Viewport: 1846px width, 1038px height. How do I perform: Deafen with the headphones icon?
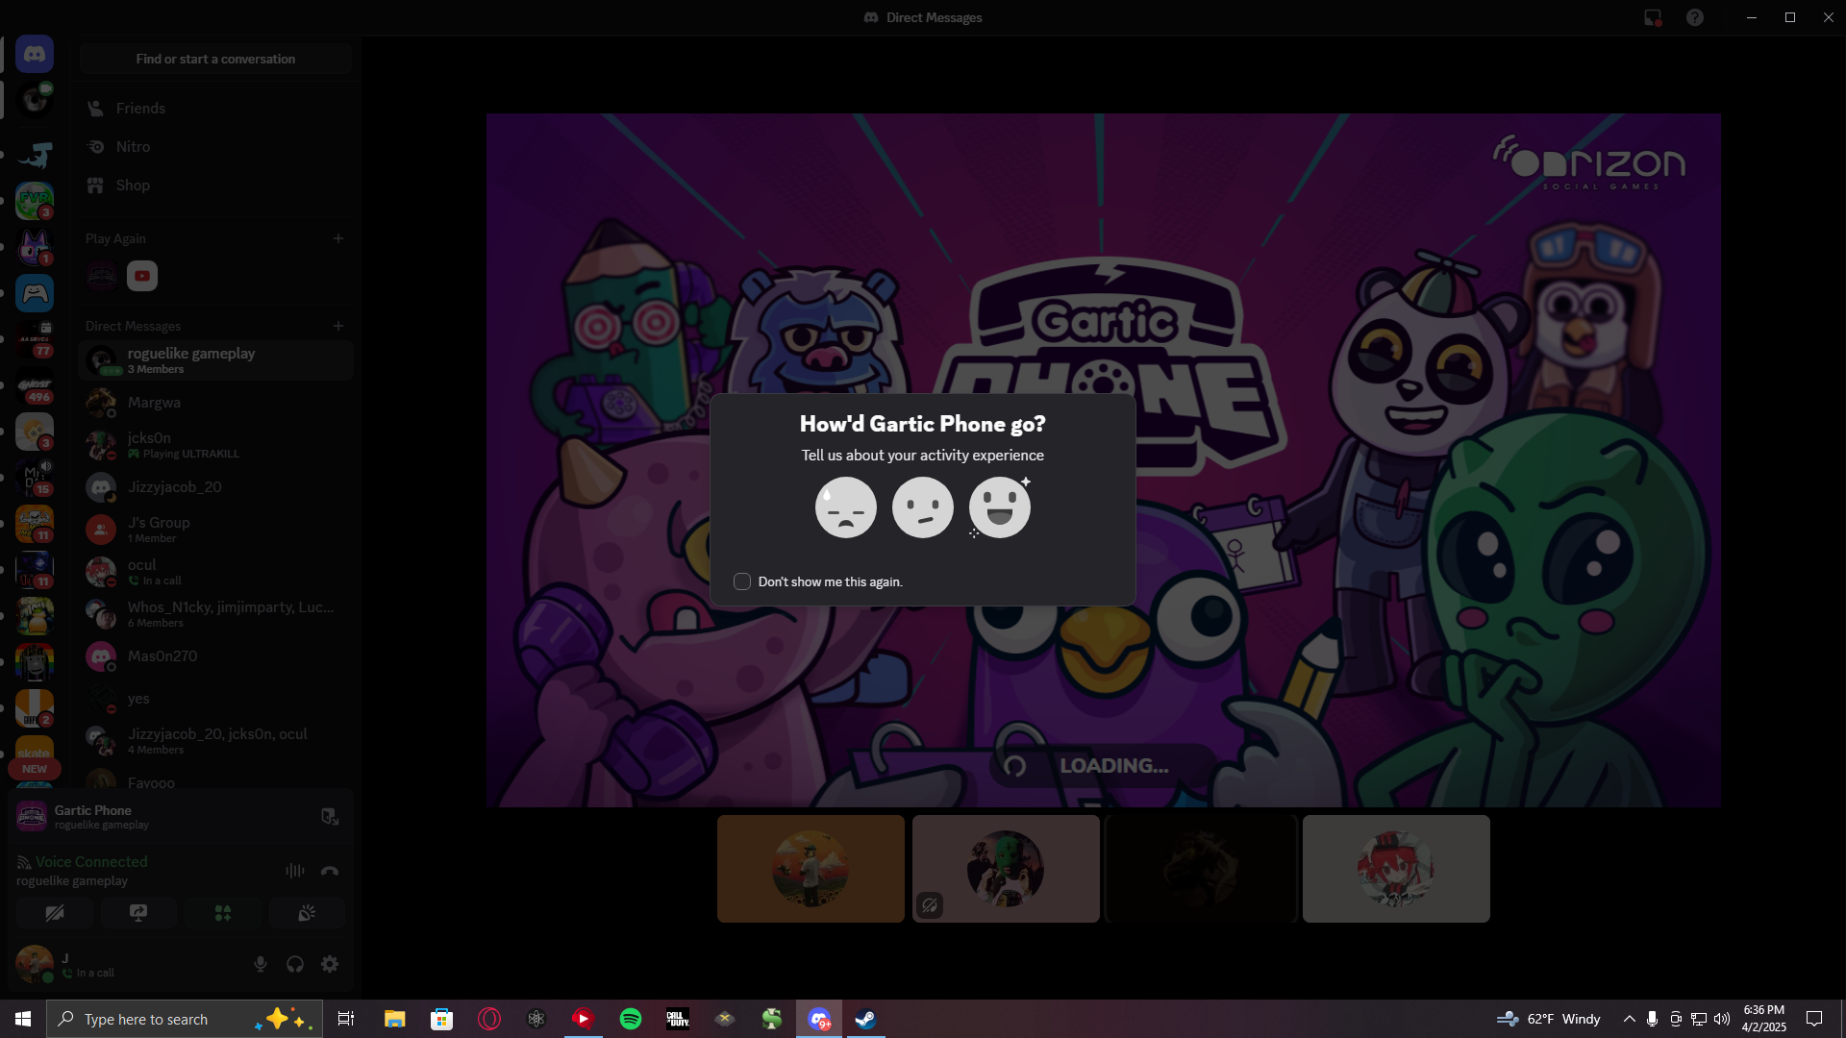tap(295, 964)
